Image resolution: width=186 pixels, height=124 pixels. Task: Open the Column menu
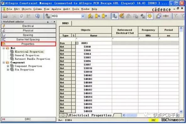[37, 9]
